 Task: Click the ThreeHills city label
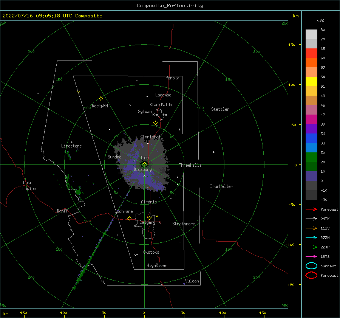[190, 165]
